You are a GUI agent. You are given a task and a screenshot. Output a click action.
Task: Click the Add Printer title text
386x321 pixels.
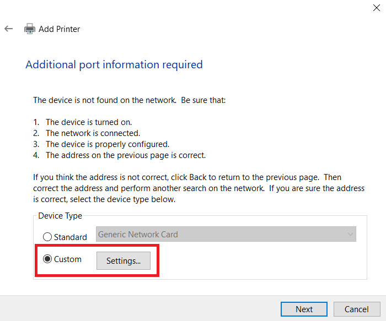tap(59, 29)
